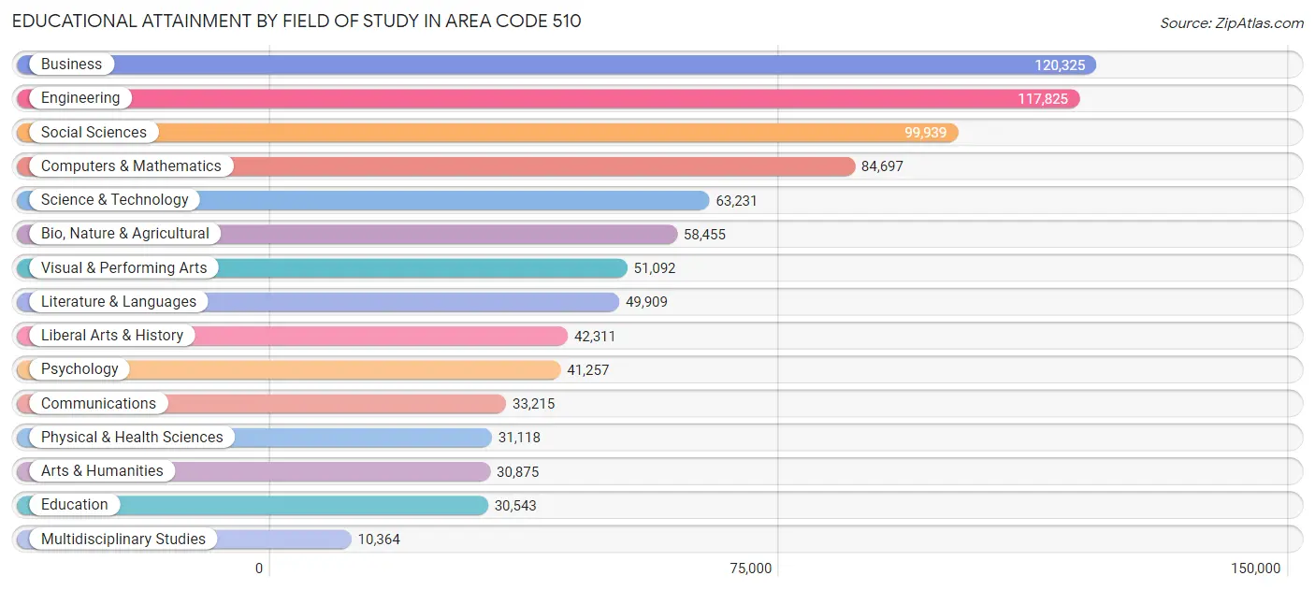Click the Arts & Humanities label

[x=102, y=471]
